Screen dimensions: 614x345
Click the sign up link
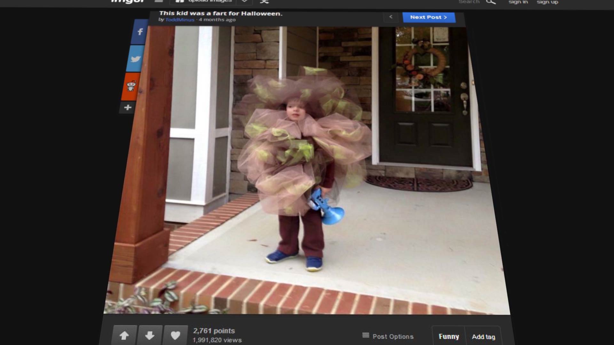point(547,2)
